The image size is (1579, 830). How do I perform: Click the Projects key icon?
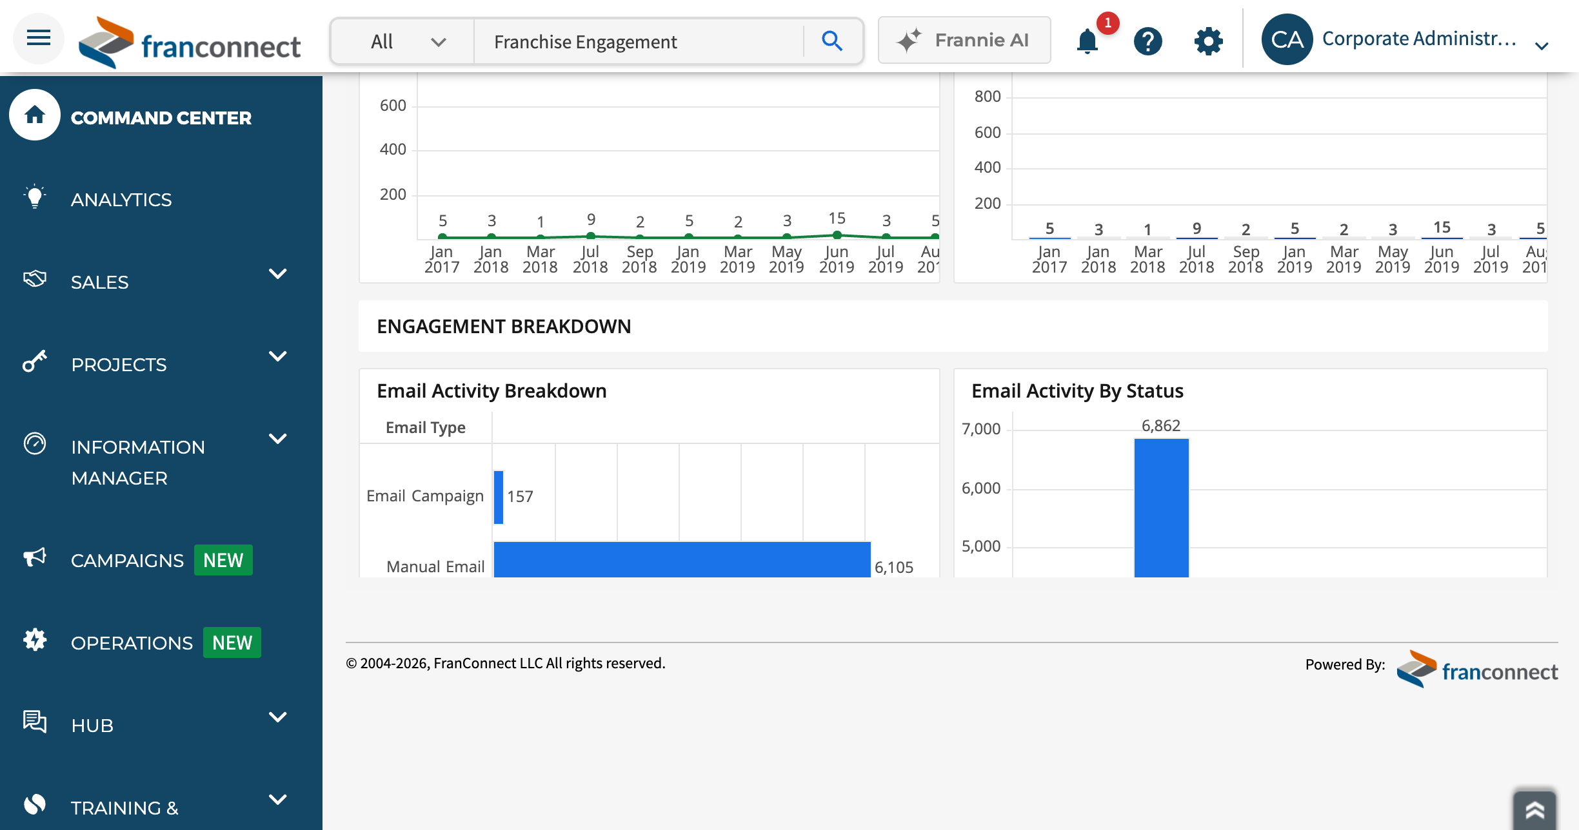point(35,361)
